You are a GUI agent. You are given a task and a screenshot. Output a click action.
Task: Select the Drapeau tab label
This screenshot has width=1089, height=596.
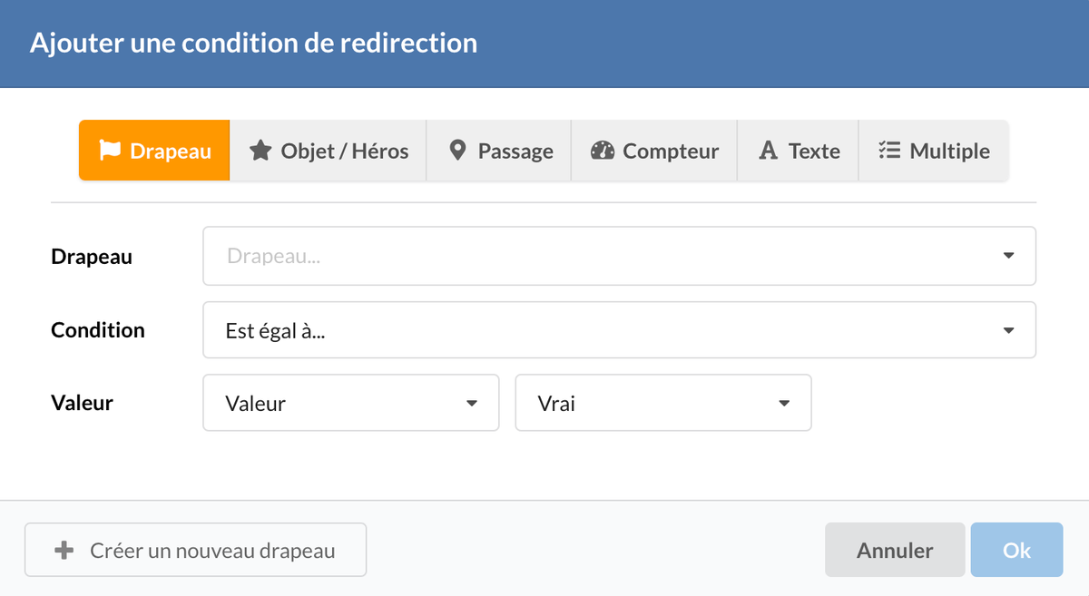tap(171, 151)
